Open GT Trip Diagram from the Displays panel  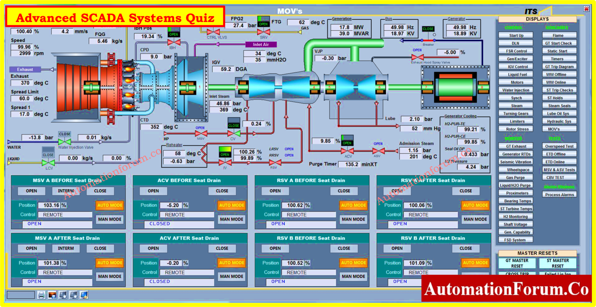(x=559, y=66)
